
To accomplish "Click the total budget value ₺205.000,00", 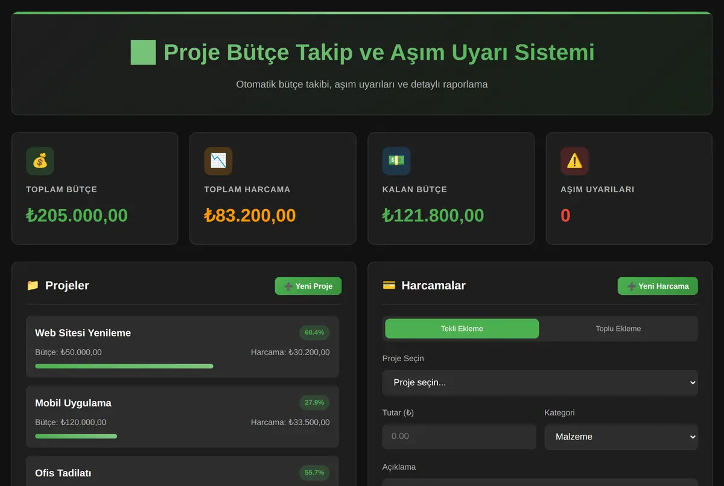I will pyautogui.click(x=77, y=215).
